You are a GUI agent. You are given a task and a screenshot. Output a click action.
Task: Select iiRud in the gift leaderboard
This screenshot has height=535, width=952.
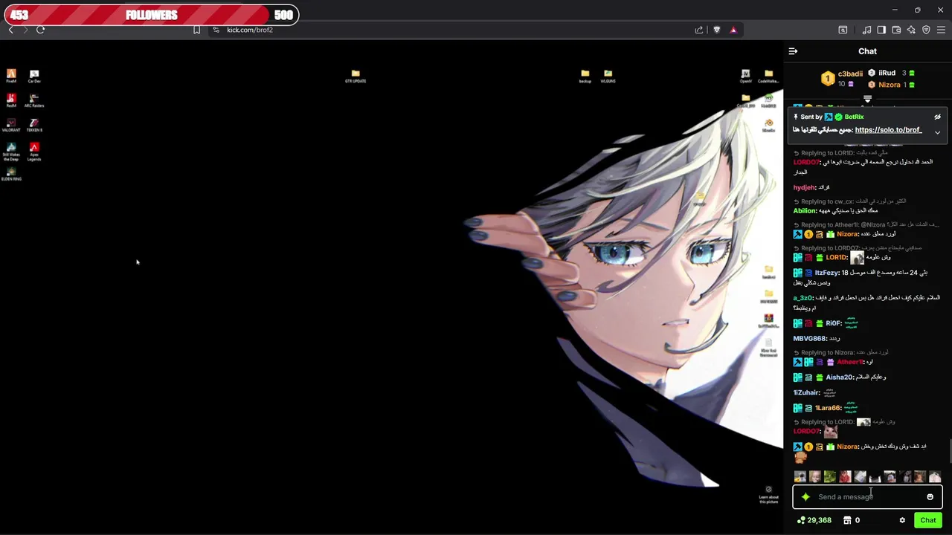click(x=887, y=73)
